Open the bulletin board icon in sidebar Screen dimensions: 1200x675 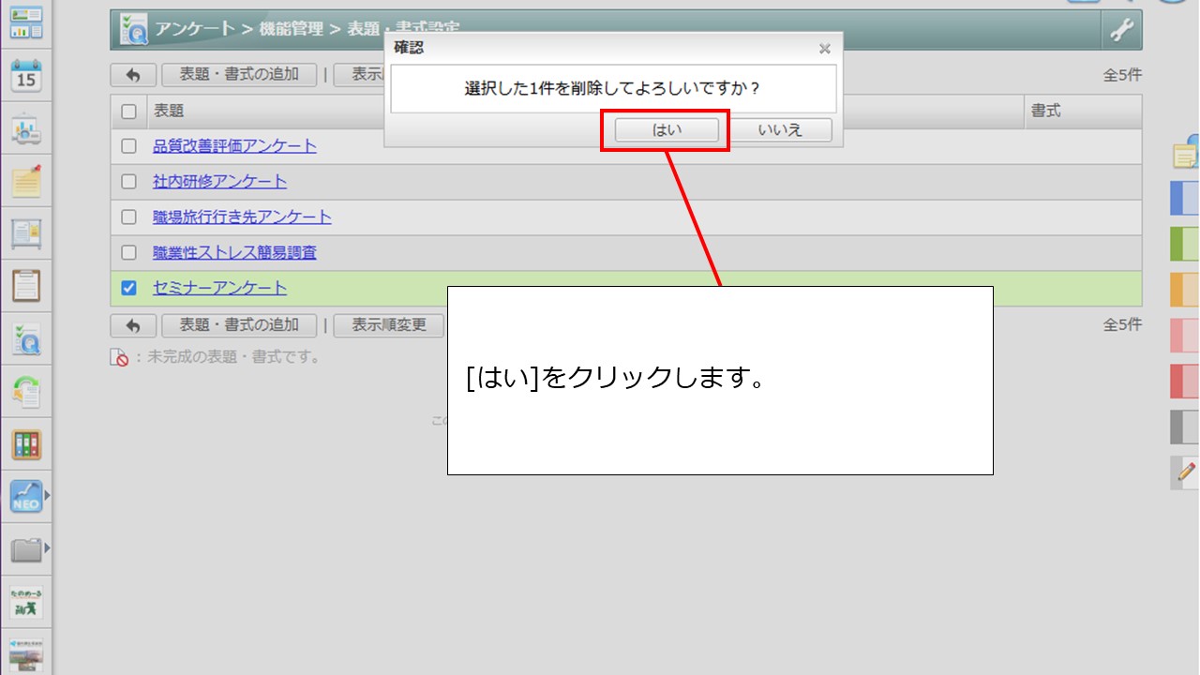click(x=26, y=233)
